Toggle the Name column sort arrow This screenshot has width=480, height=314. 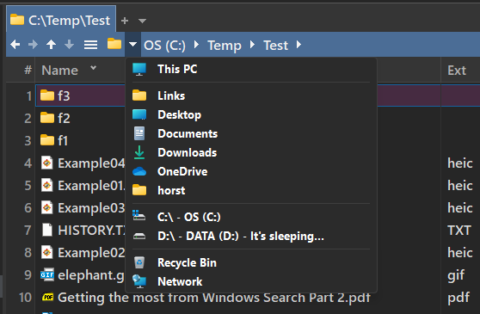click(94, 68)
